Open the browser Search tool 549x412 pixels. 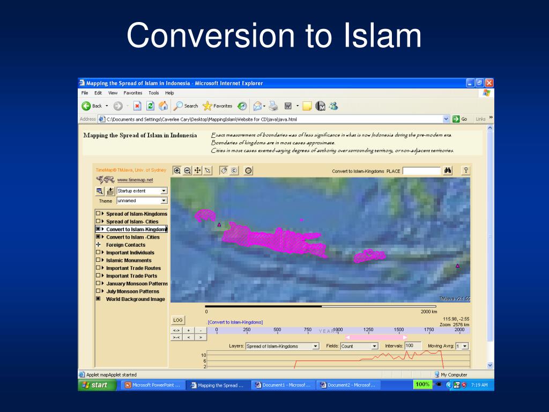(x=186, y=106)
